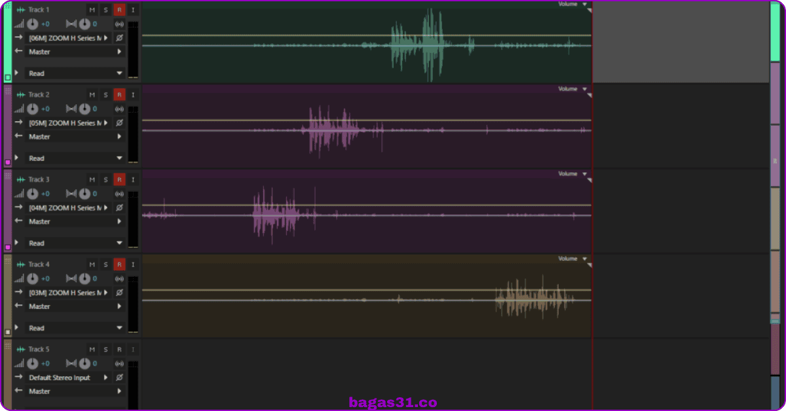
Task: Click Track 1 output arrow icon
Action: pyautogui.click(x=19, y=51)
